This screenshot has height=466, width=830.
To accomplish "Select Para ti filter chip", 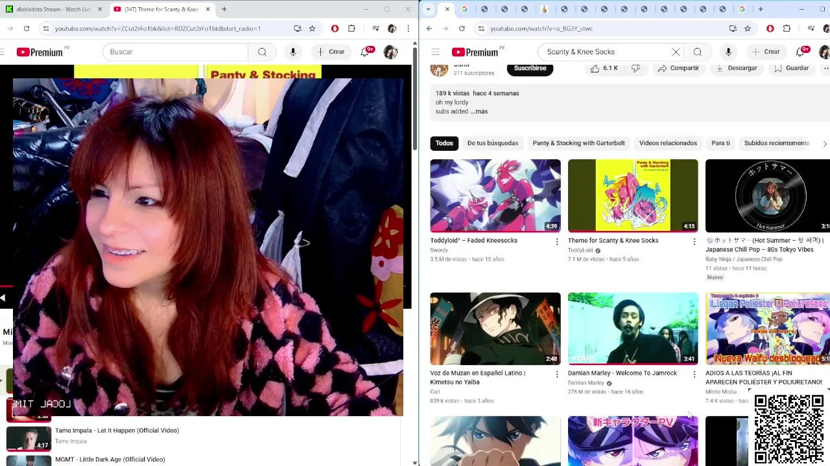I will point(720,143).
